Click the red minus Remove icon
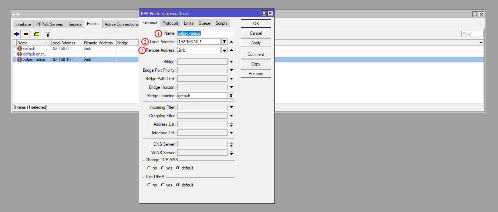Image resolution: width=498 pixels, height=212 pixels. [x=26, y=34]
